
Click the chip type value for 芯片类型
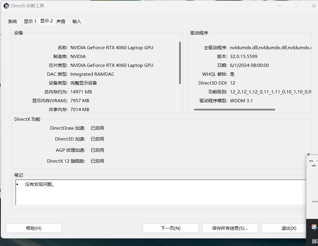[112, 65]
